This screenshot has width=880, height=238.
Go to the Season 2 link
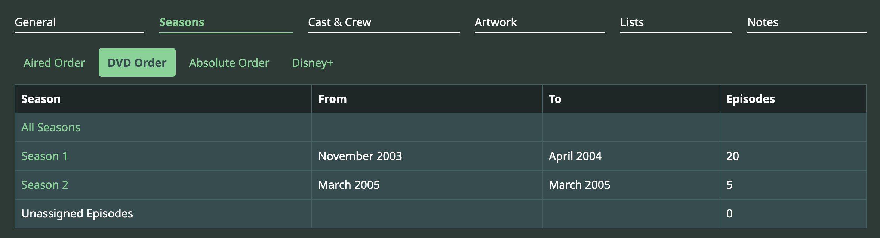tap(45, 185)
